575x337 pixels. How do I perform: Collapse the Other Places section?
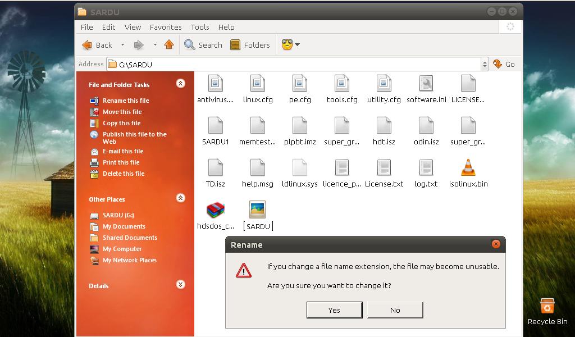coord(180,198)
